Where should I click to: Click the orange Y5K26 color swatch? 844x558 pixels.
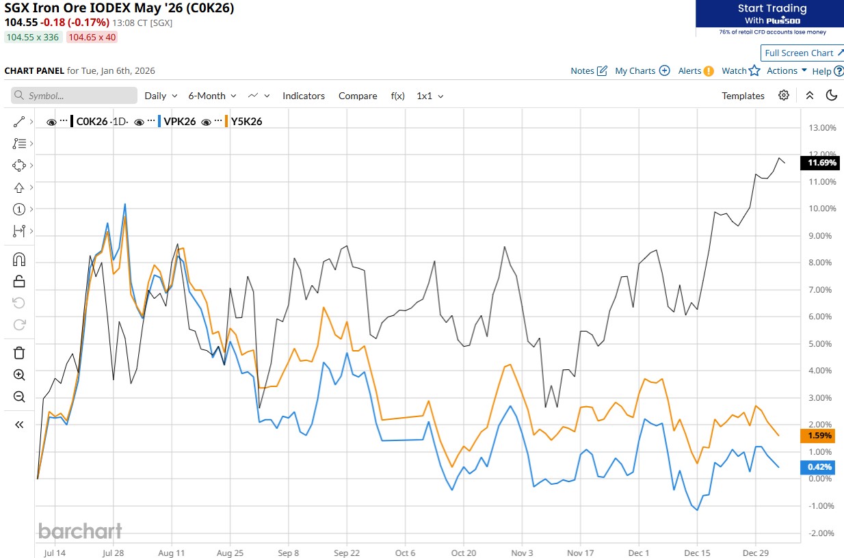pyautogui.click(x=226, y=122)
